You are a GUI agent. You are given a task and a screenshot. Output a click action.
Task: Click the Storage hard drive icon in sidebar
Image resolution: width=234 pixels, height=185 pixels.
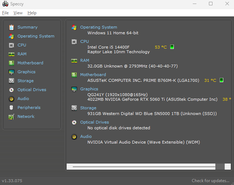(11, 81)
